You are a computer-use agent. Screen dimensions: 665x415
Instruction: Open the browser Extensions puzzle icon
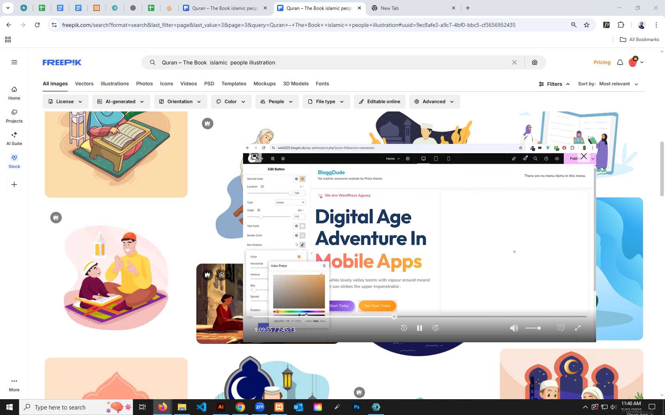click(x=621, y=25)
